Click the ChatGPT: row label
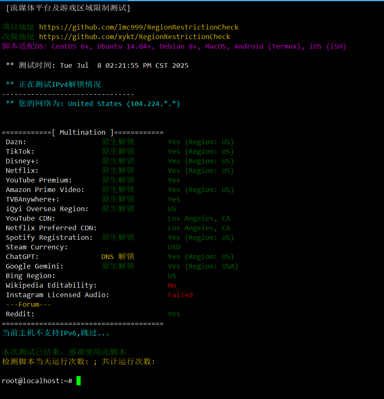The width and height of the screenshot is (384, 399). point(22,257)
